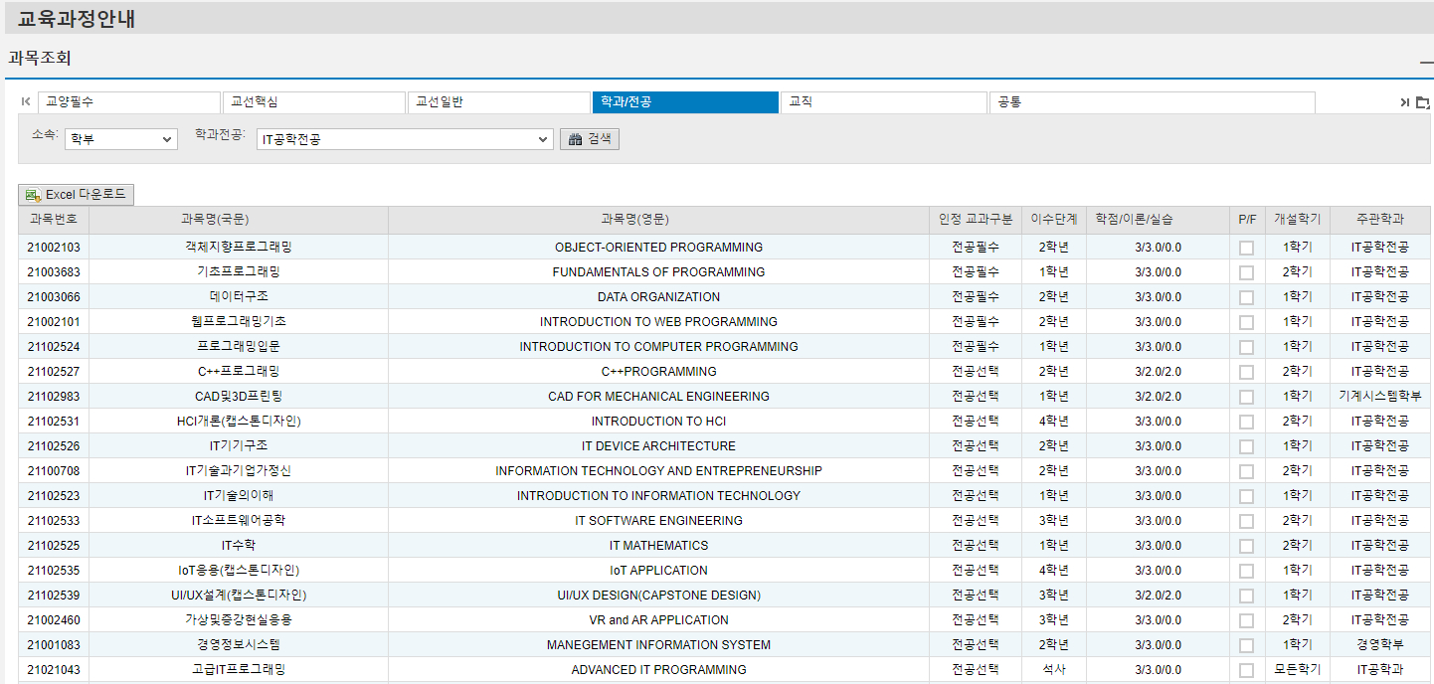Collapse the 과목조회 panel with the minimize dash
This screenshot has width=1434, height=684.
(x=1426, y=62)
